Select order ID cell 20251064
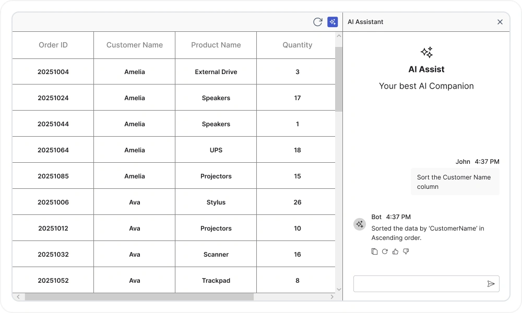Viewport: 522px width, 313px height. pyautogui.click(x=53, y=150)
